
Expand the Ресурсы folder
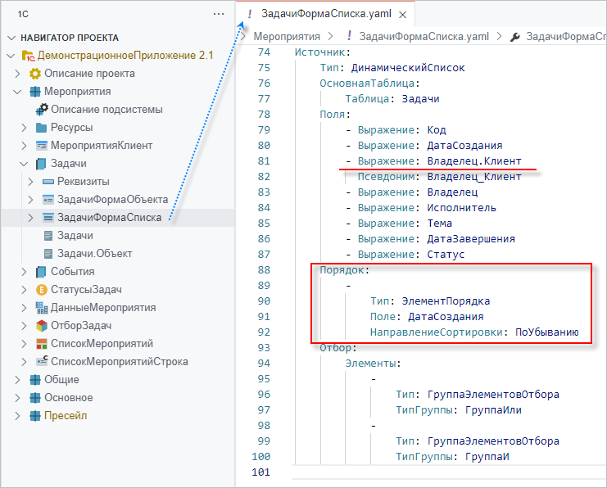[25, 128]
